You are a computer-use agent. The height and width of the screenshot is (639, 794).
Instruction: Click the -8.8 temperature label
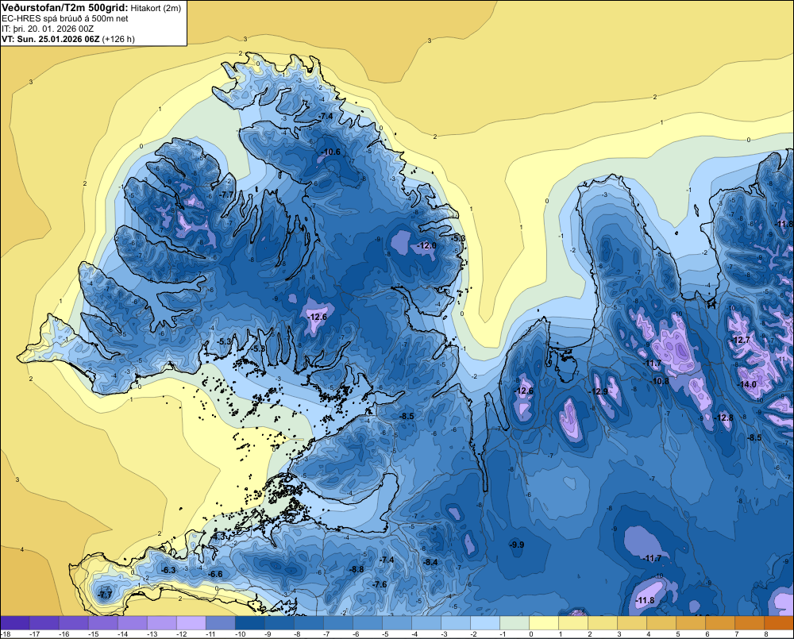point(357,569)
